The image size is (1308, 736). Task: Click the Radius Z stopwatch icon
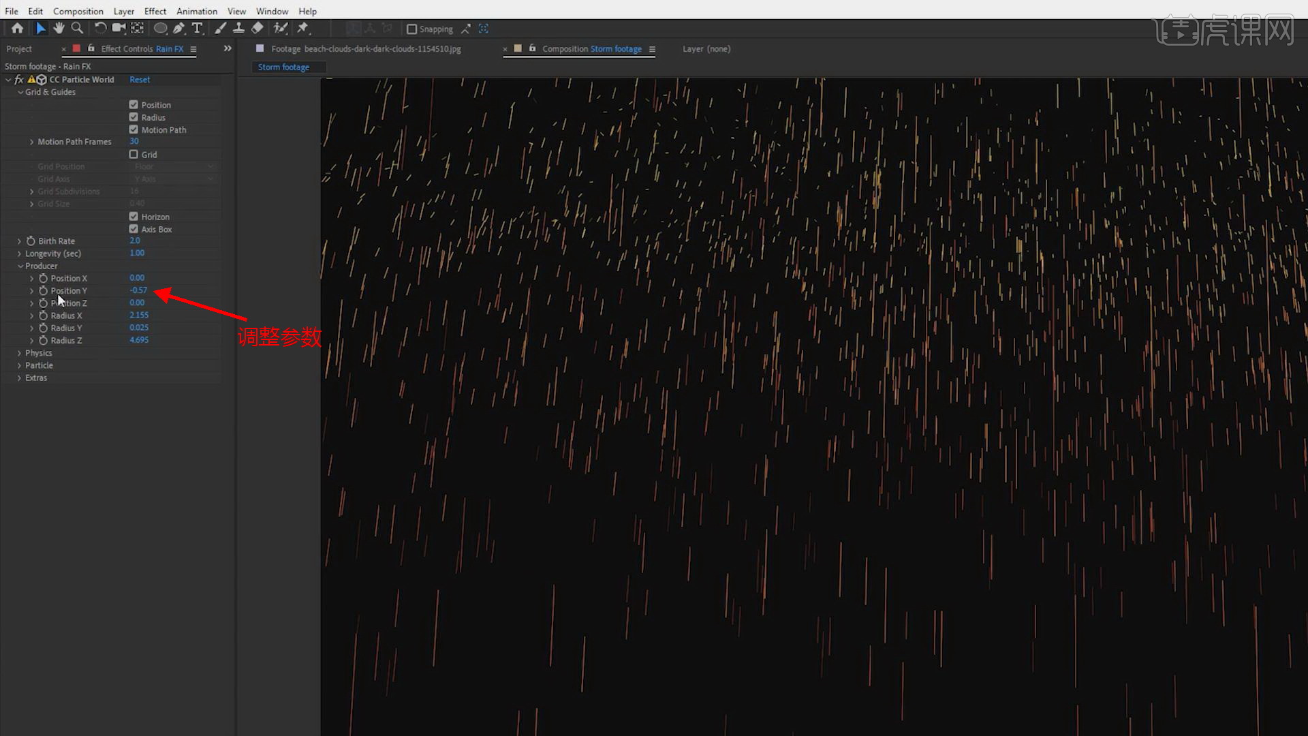tap(43, 341)
